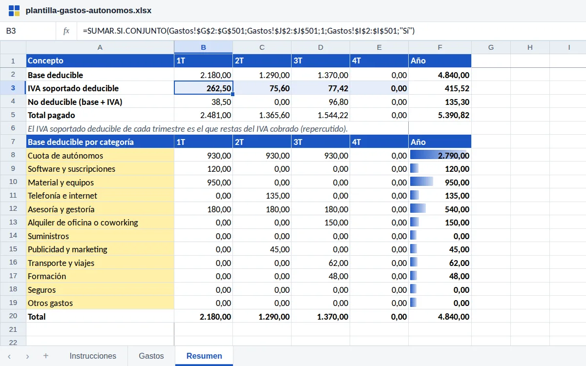Click the yearly total 415,52
586x366 pixels.
point(440,88)
